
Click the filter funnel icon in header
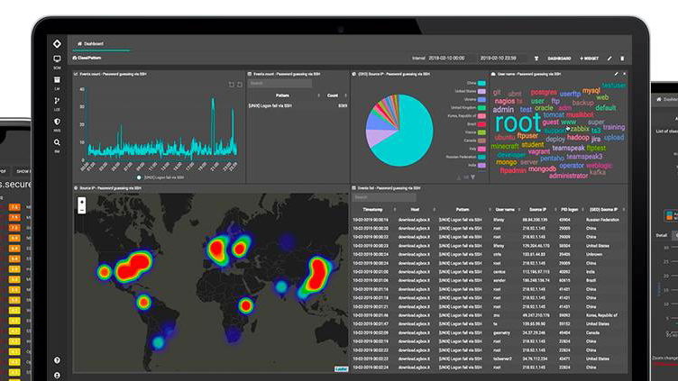pos(536,58)
